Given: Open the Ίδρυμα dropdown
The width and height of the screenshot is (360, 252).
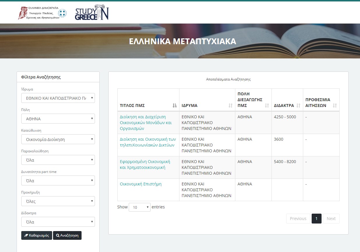Looking at the screenshot, I should point(58,98).
